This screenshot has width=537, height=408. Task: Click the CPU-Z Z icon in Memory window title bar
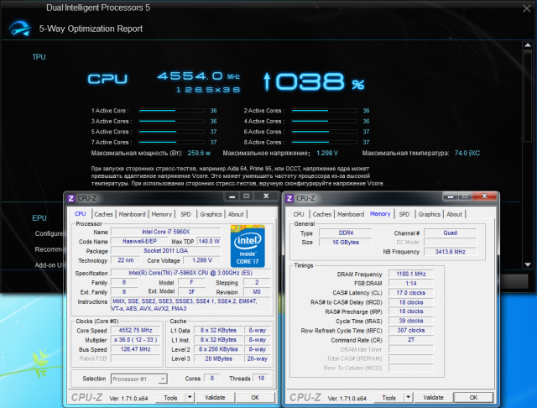(289, 198)
